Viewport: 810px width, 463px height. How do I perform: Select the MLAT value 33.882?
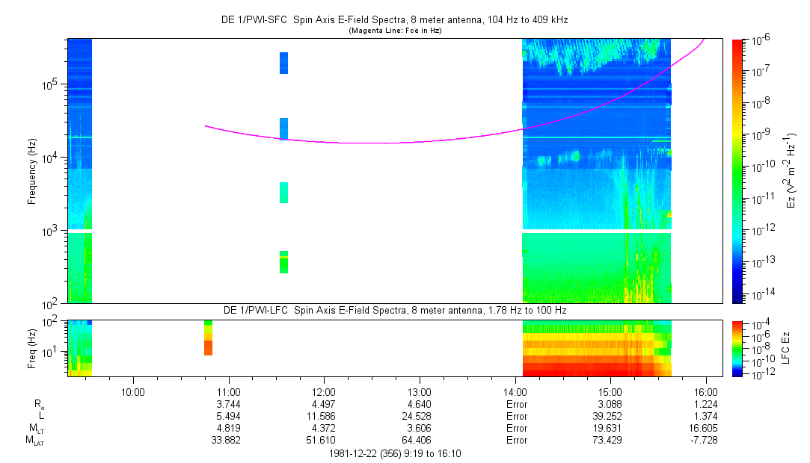[227, 441]
